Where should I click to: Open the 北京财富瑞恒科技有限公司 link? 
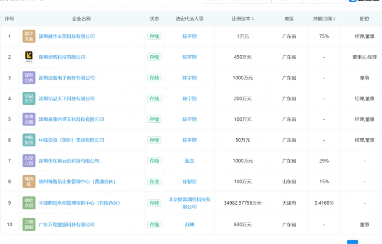(190, 203)
